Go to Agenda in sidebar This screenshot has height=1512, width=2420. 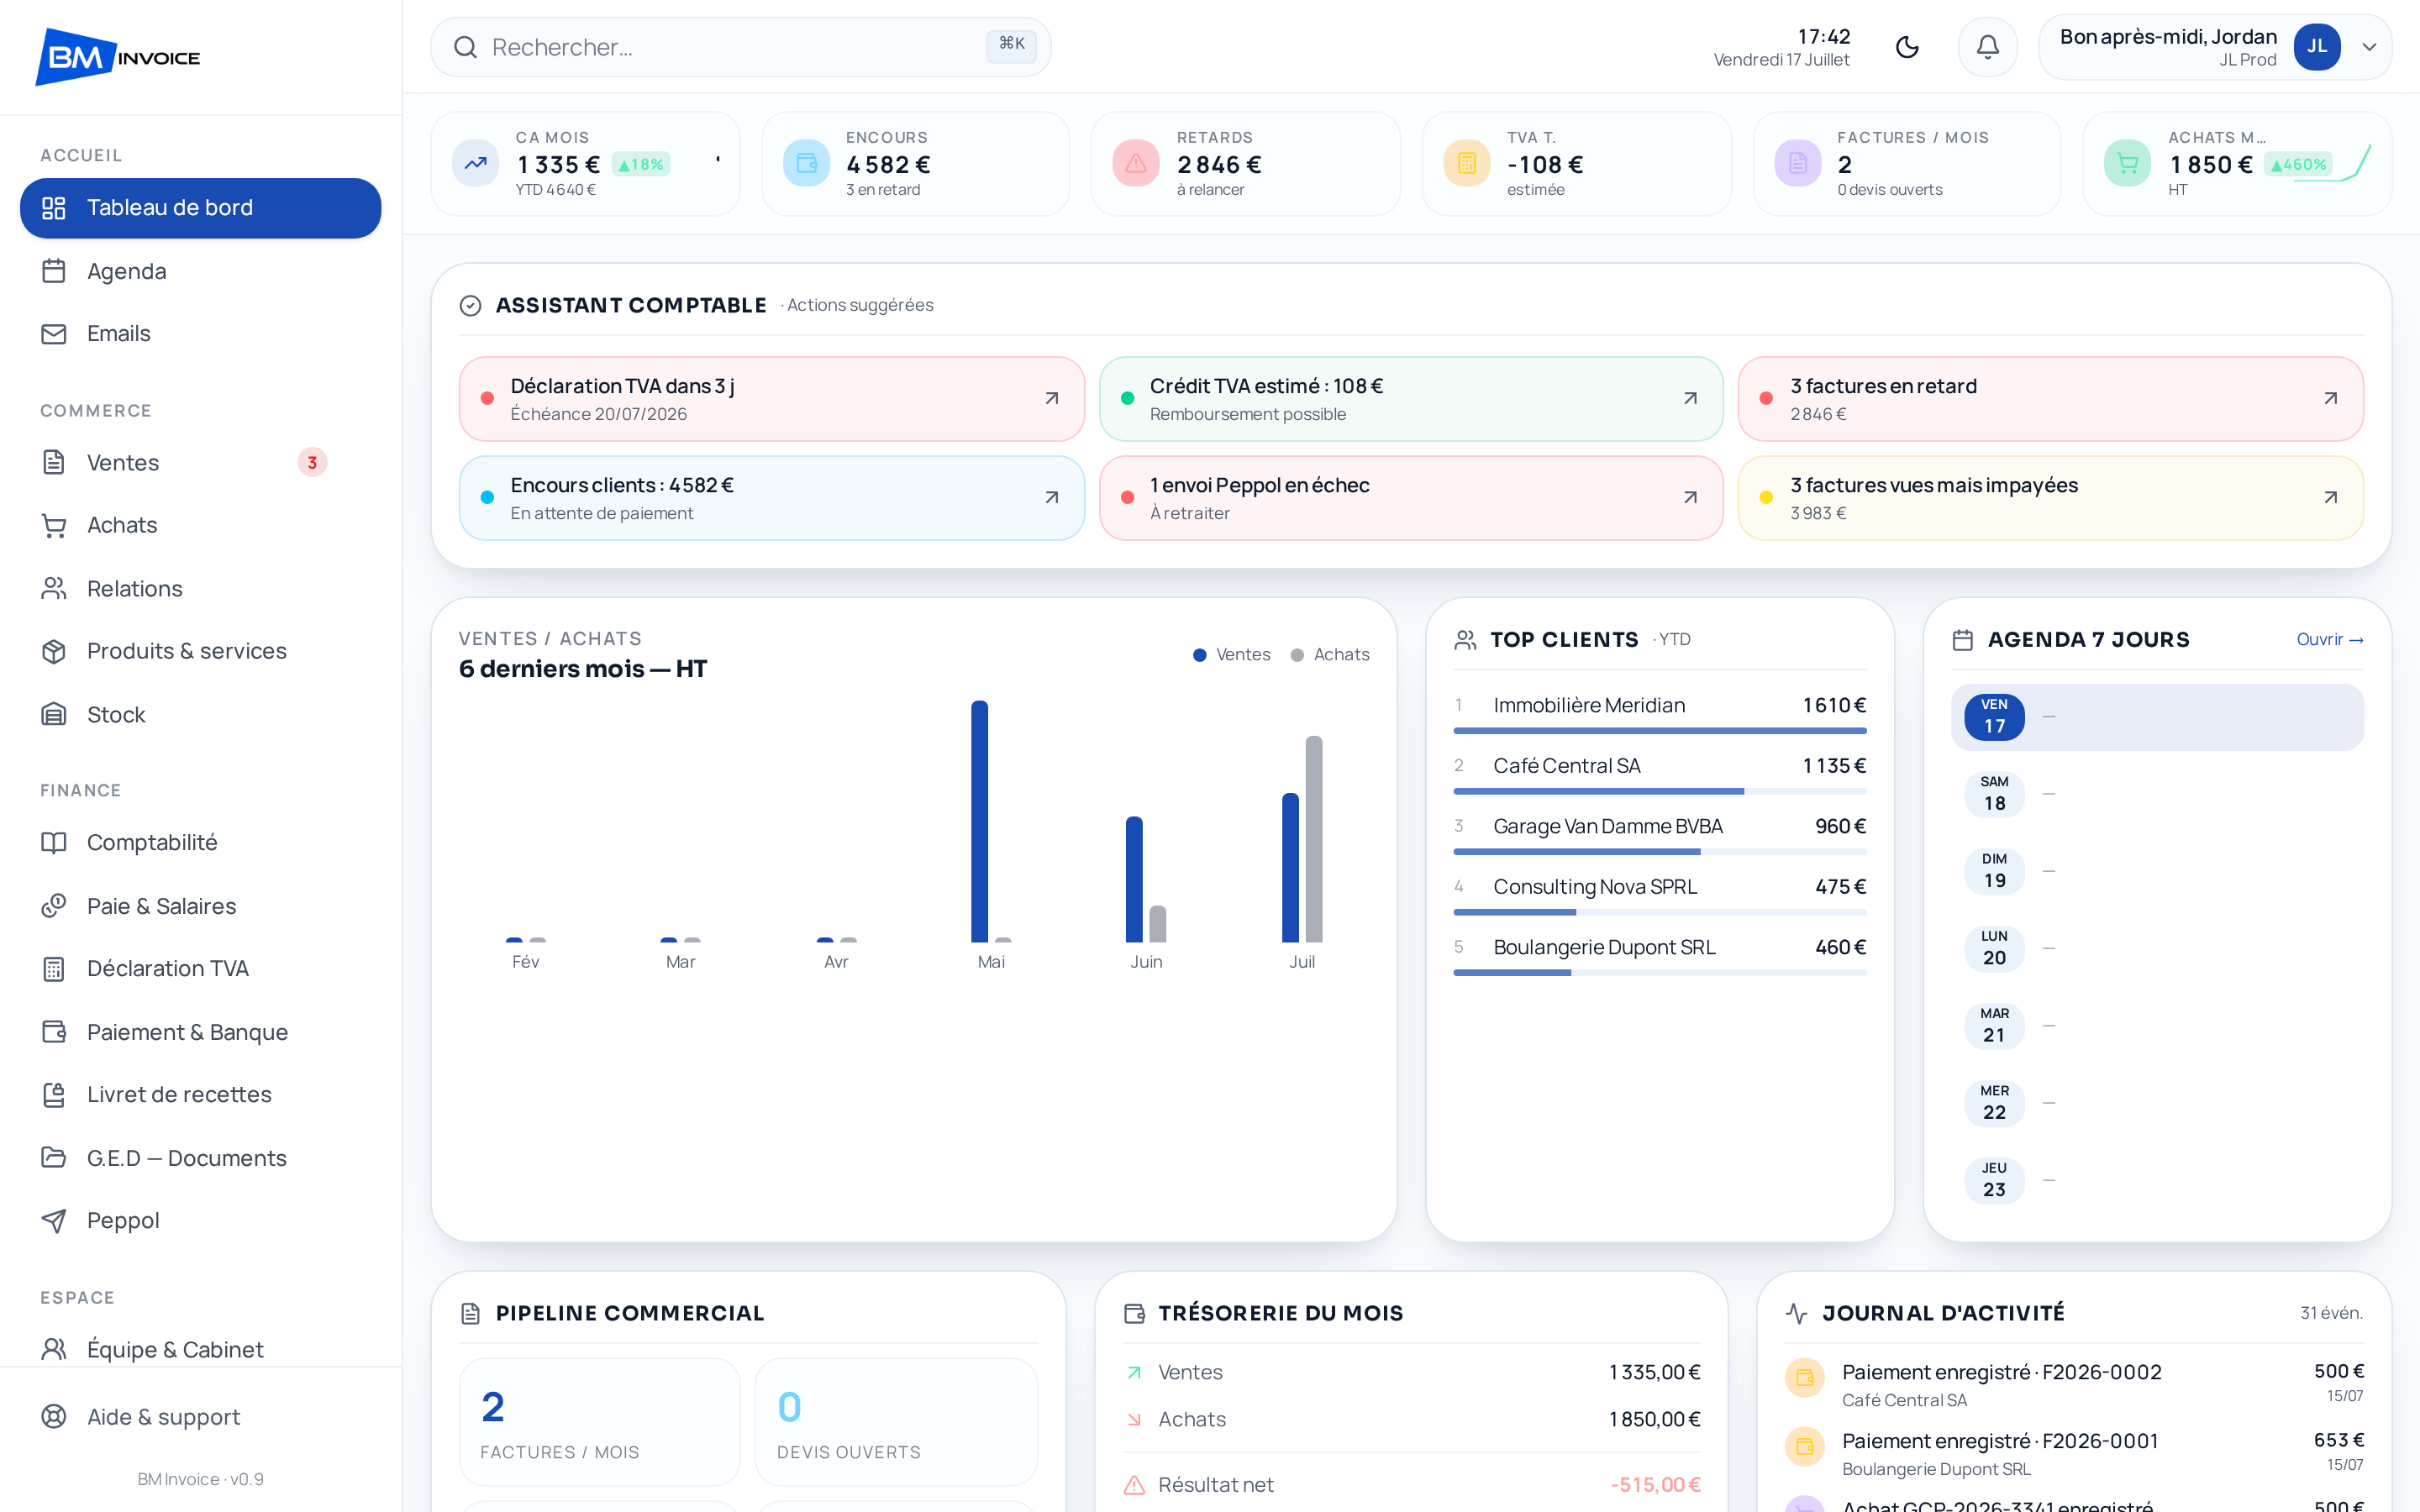[x=201, y=271]
